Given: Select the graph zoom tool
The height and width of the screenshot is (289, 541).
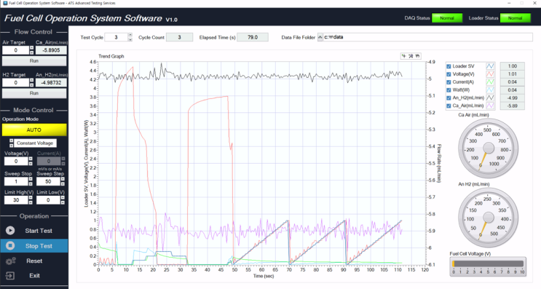Looking at the screenshot, I should coord(411,56).
